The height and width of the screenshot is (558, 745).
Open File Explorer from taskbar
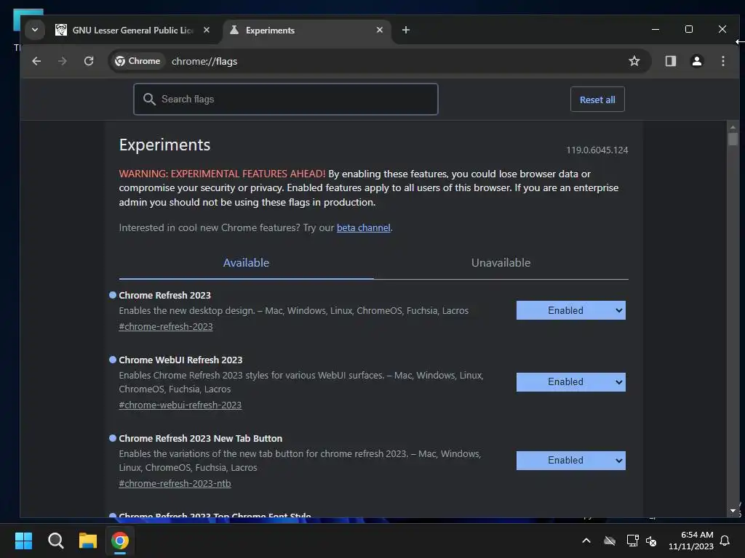88,541
